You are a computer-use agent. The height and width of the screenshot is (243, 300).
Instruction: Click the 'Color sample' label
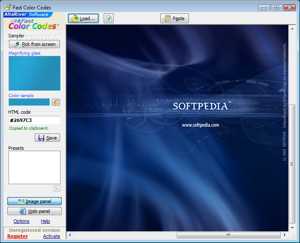21,95
